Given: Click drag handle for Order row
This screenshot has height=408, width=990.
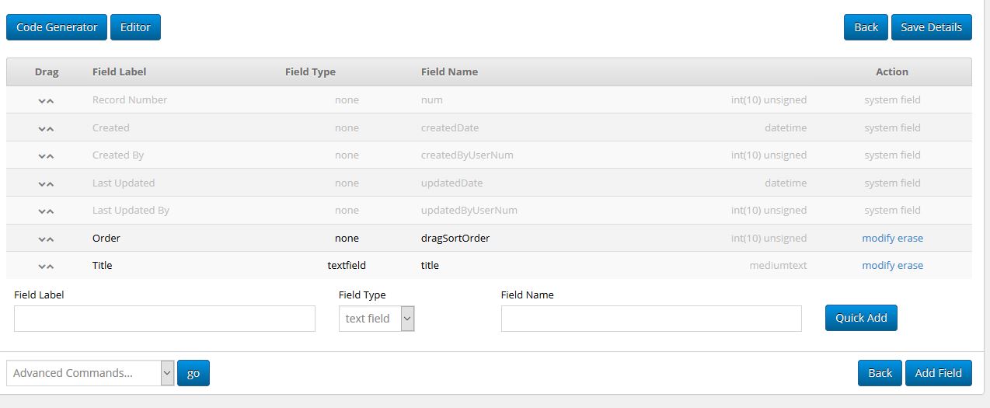Looking at the screenshot, I should pos(46,239).
